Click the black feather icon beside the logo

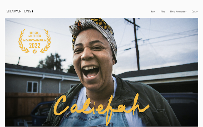(x=33, y=11)
